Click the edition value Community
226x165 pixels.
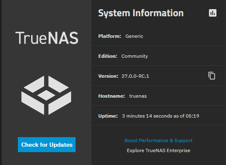(135, 56)
